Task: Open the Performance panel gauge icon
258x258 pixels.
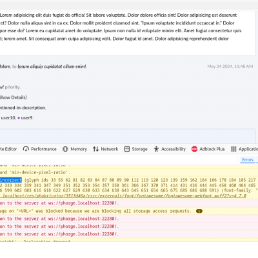Action: click(26, 149)
